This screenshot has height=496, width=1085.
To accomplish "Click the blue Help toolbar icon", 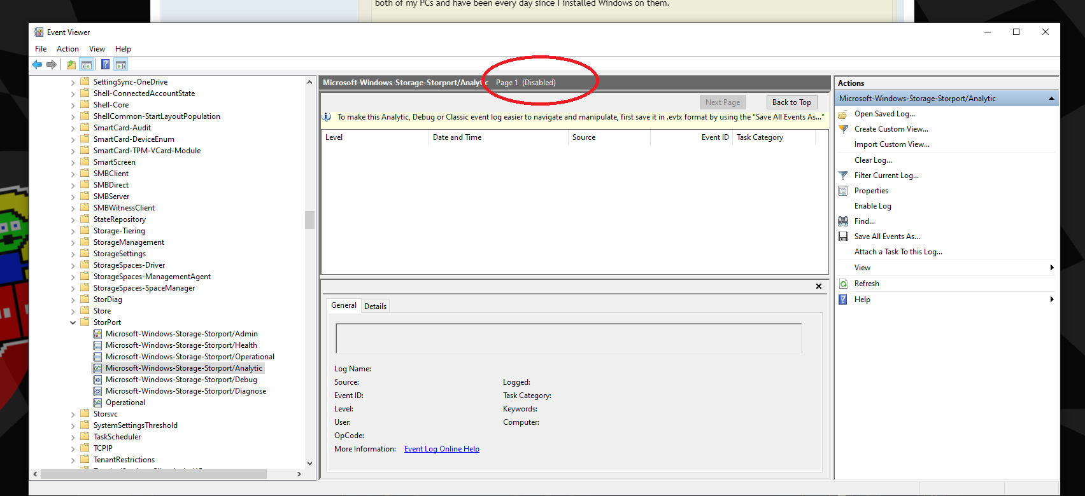I will (105, 64).
